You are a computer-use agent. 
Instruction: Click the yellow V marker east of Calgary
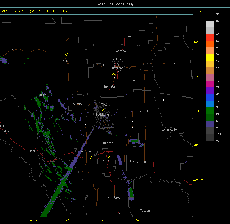tap(114, 155)
